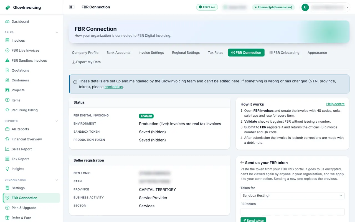Open the Dashboard icon in sidebar
Viewport: 355px width, 222px height.
pyautogui.click(x=7, y=22)
